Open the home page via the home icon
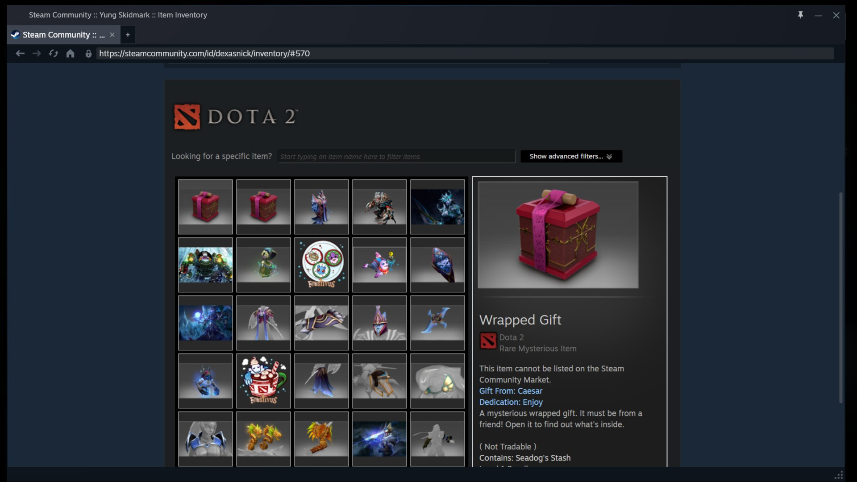This screenshot has width=857, height=482. click(x=71, y=54)
